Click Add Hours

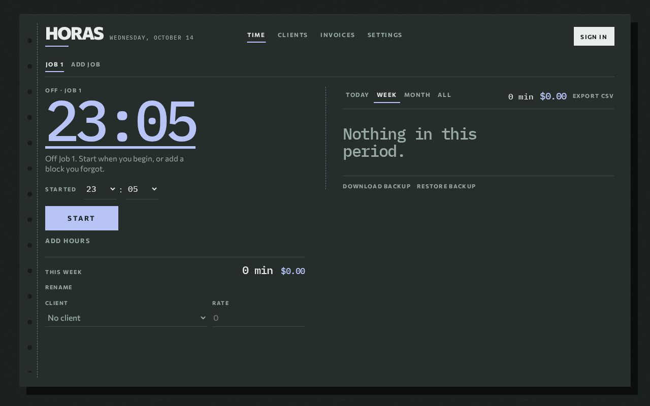(x=68, y=241)
